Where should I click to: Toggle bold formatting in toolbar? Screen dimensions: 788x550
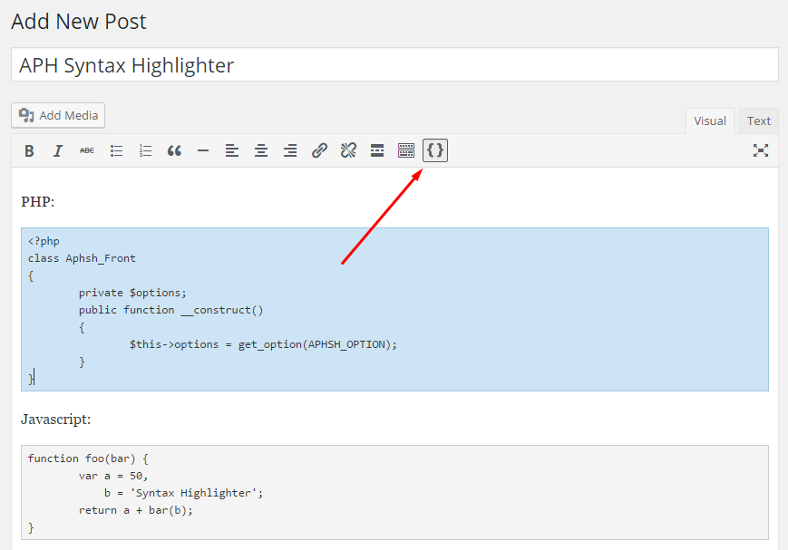(29, 150)
